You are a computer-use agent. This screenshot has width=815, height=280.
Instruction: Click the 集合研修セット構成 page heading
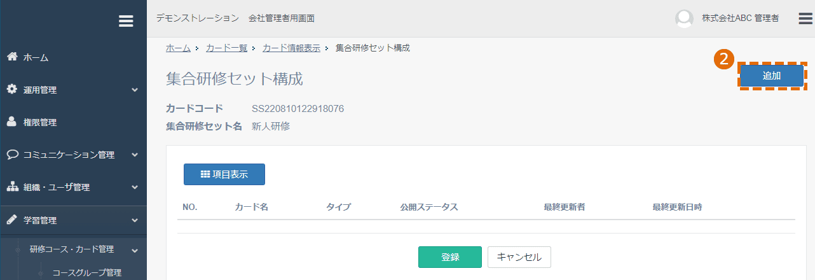pos(235,79)
